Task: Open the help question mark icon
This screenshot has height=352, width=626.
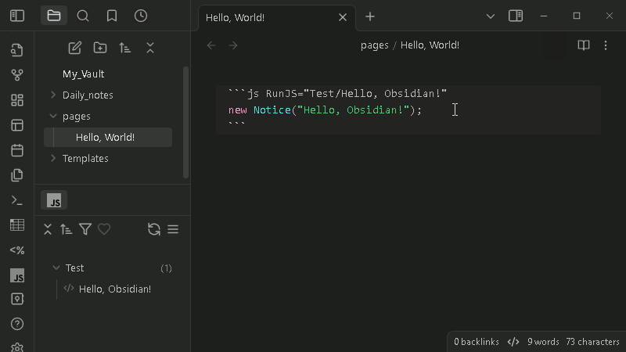Action: (x=16, y=324)
